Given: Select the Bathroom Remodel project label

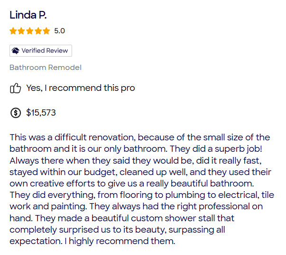Looking at the screenshot, I should (46, 68).
